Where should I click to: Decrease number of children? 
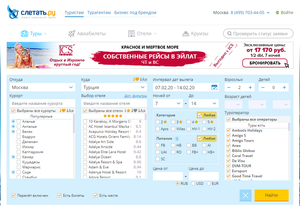click(x=263, y=87)
